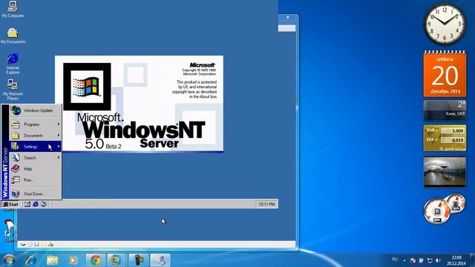Image resolution: width=475 pixels, height=267 pixels.
Task: Click the third quick launch icon beside IE
Action: (44, 205)
